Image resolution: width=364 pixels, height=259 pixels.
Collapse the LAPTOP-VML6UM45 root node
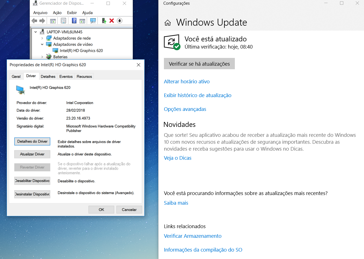coord(36,32)
